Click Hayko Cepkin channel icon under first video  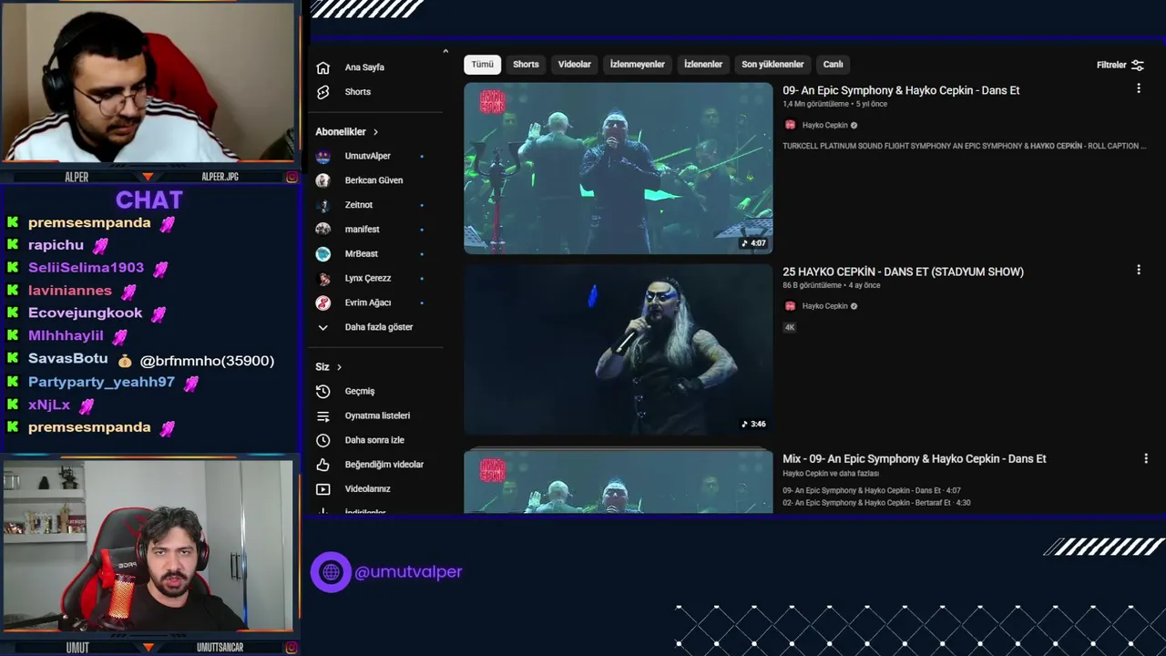[790, 125]
